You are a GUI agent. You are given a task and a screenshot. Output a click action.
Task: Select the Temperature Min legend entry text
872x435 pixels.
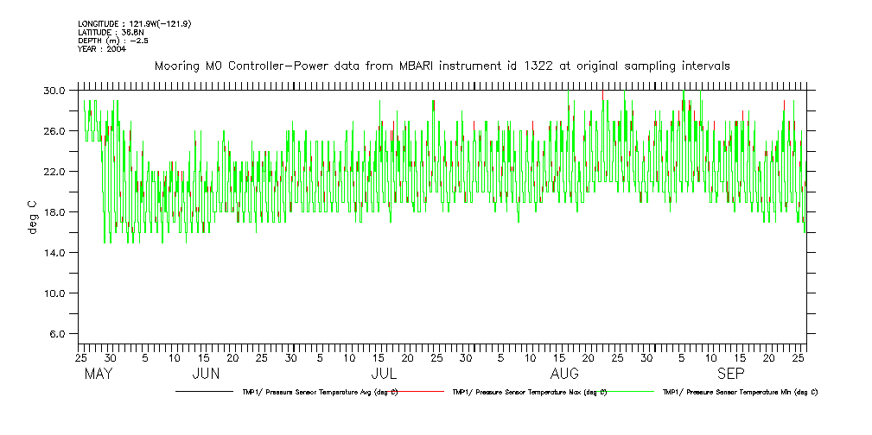coord(740,392)
